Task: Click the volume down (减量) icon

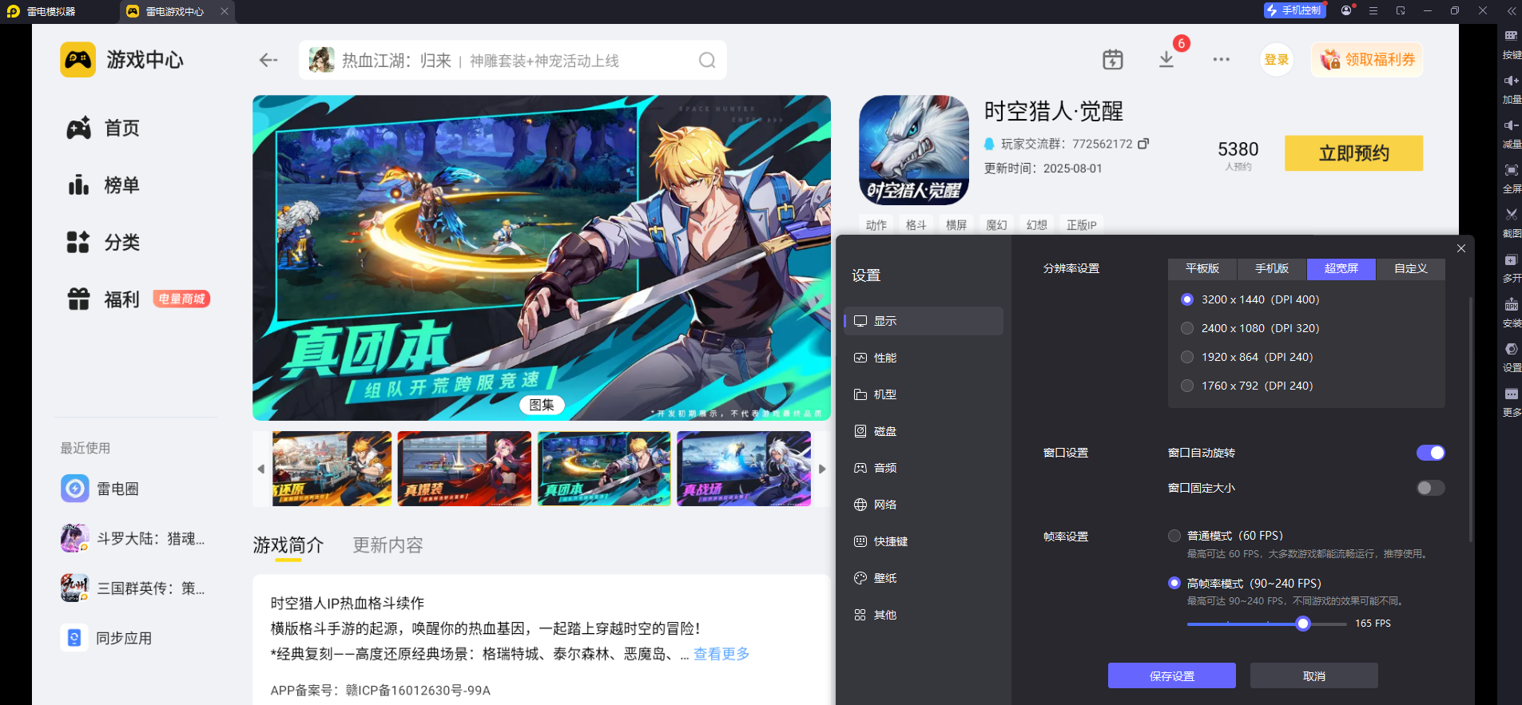Action: (1511, 125)
